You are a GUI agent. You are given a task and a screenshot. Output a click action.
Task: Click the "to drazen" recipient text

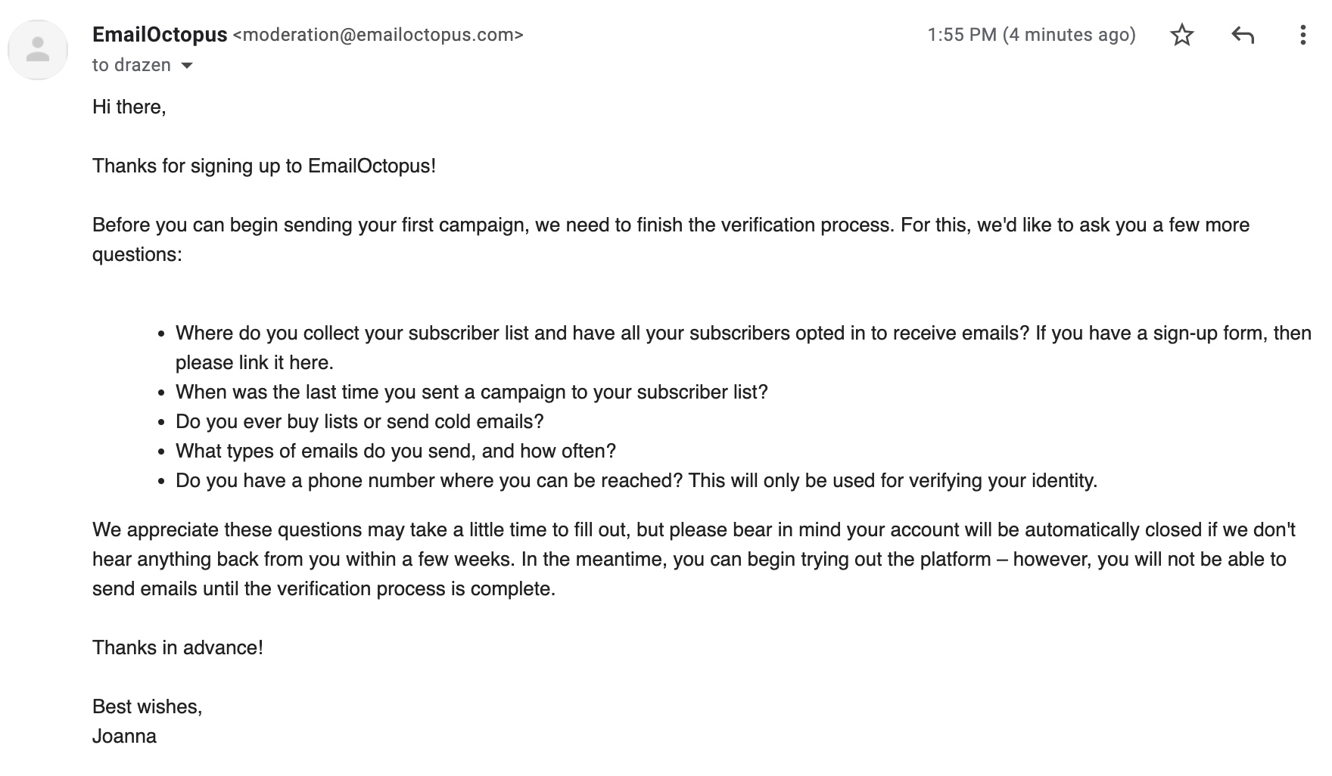coord(131,65)
